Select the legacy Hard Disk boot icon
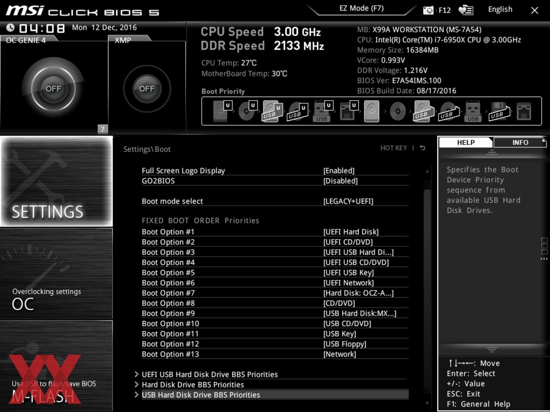The image size is (550, 412). [x=372, y=111]
